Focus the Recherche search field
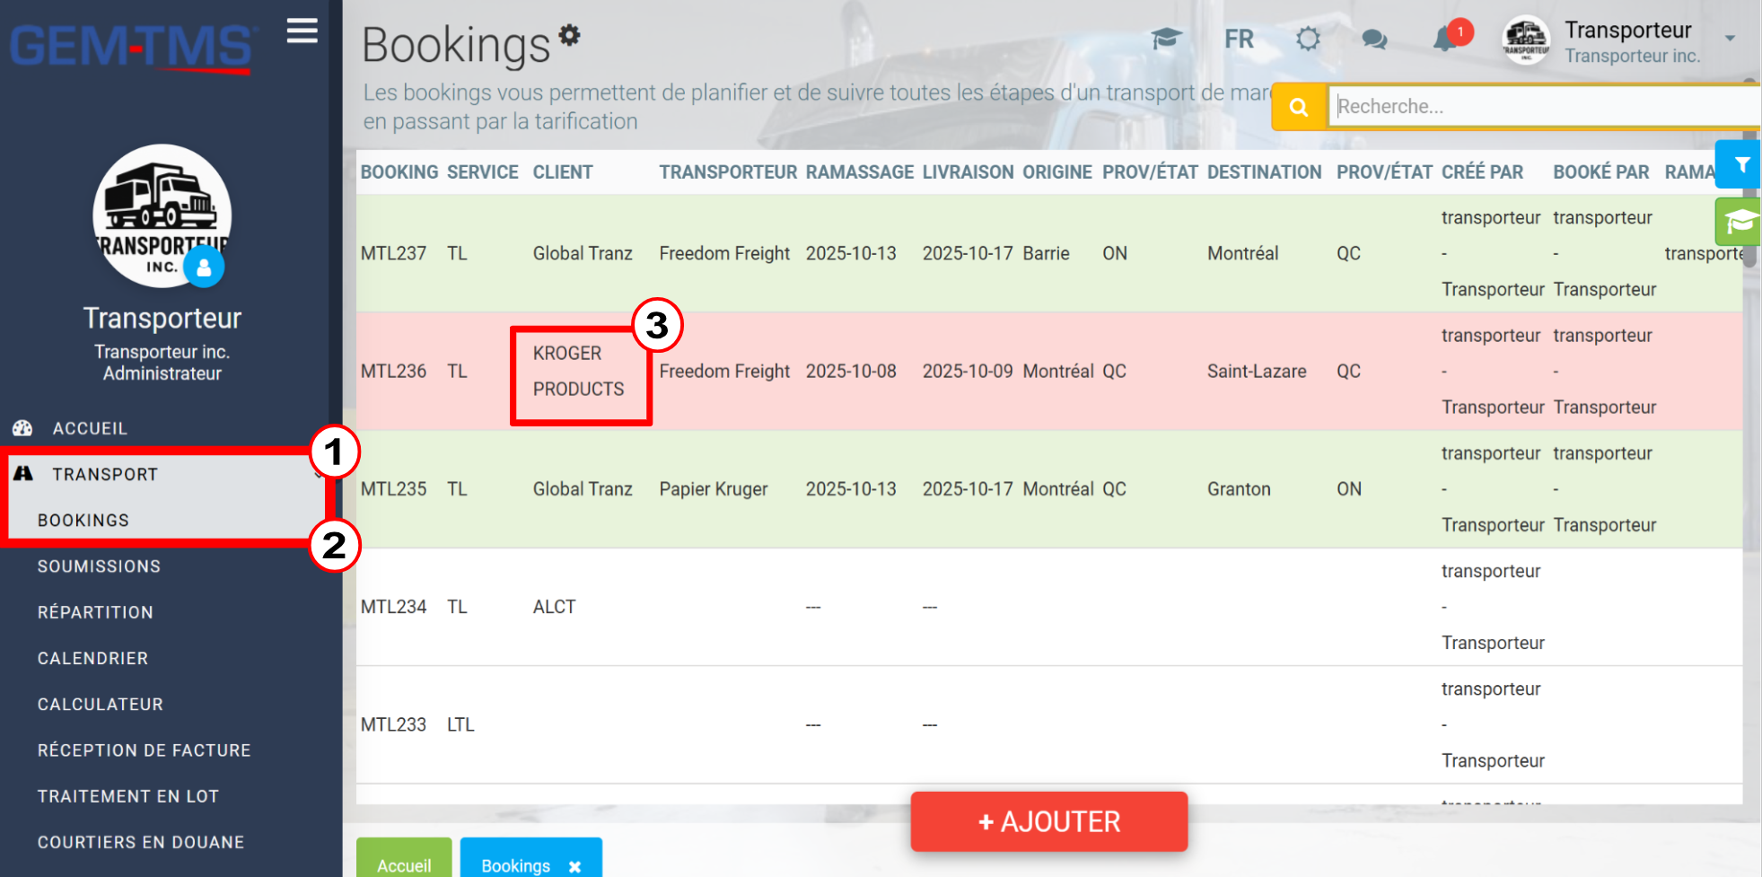The height and width of the screenshot is (877, 1762). coord(1544,106)
